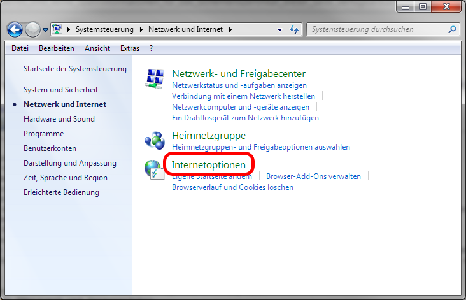Click the Heimnetzgruppe spheres icon
Image resolution: width=466 pixels, height=300 pixels.
click(155, 141)
